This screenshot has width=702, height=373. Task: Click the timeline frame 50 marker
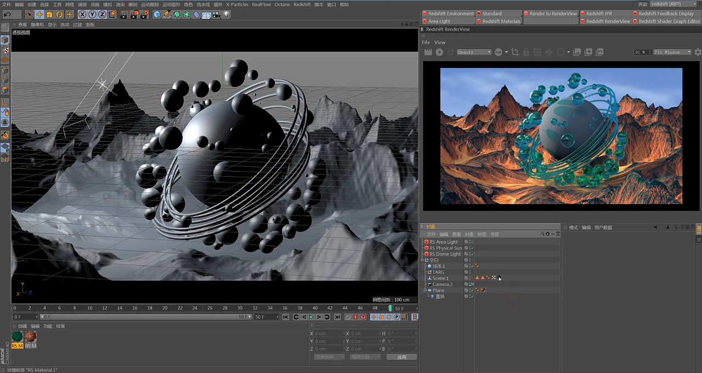(x=390, y=308)
